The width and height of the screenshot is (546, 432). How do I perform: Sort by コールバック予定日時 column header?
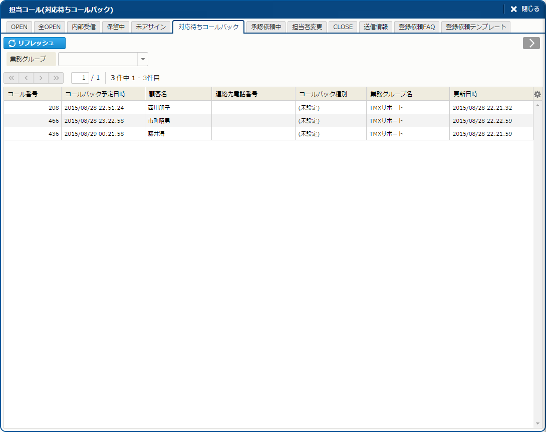[103, 94]
